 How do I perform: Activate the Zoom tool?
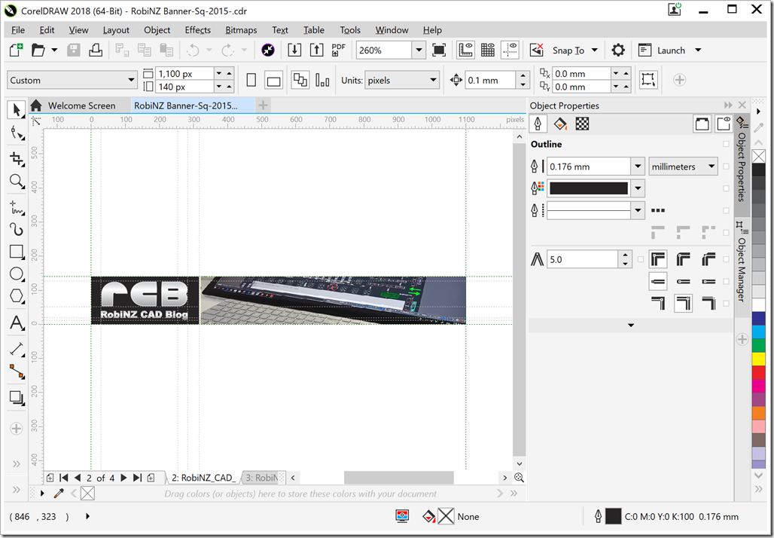(15, 181)
